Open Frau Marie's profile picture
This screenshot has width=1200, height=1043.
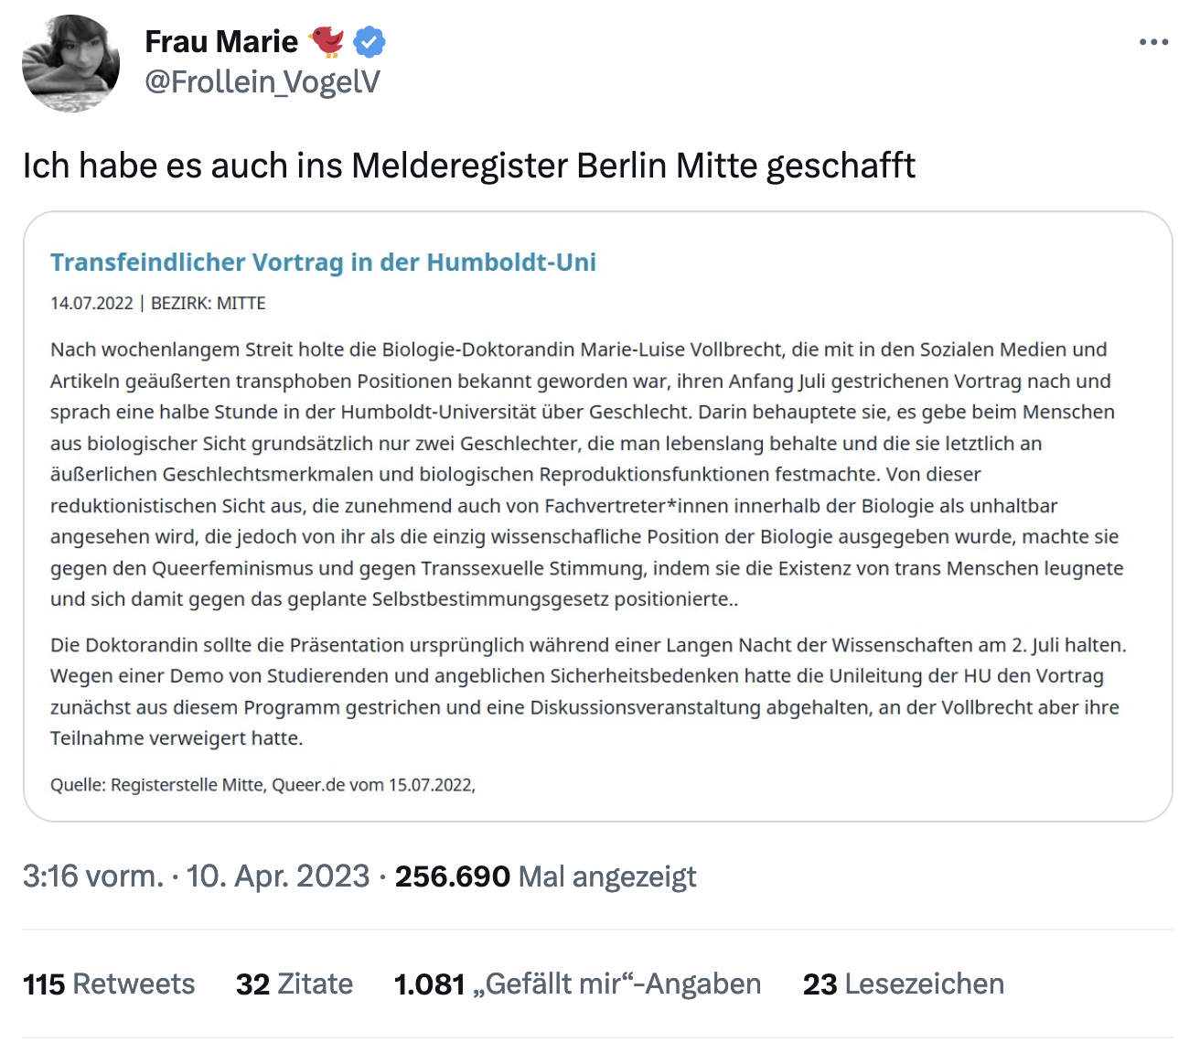click(x=70, y=63)
